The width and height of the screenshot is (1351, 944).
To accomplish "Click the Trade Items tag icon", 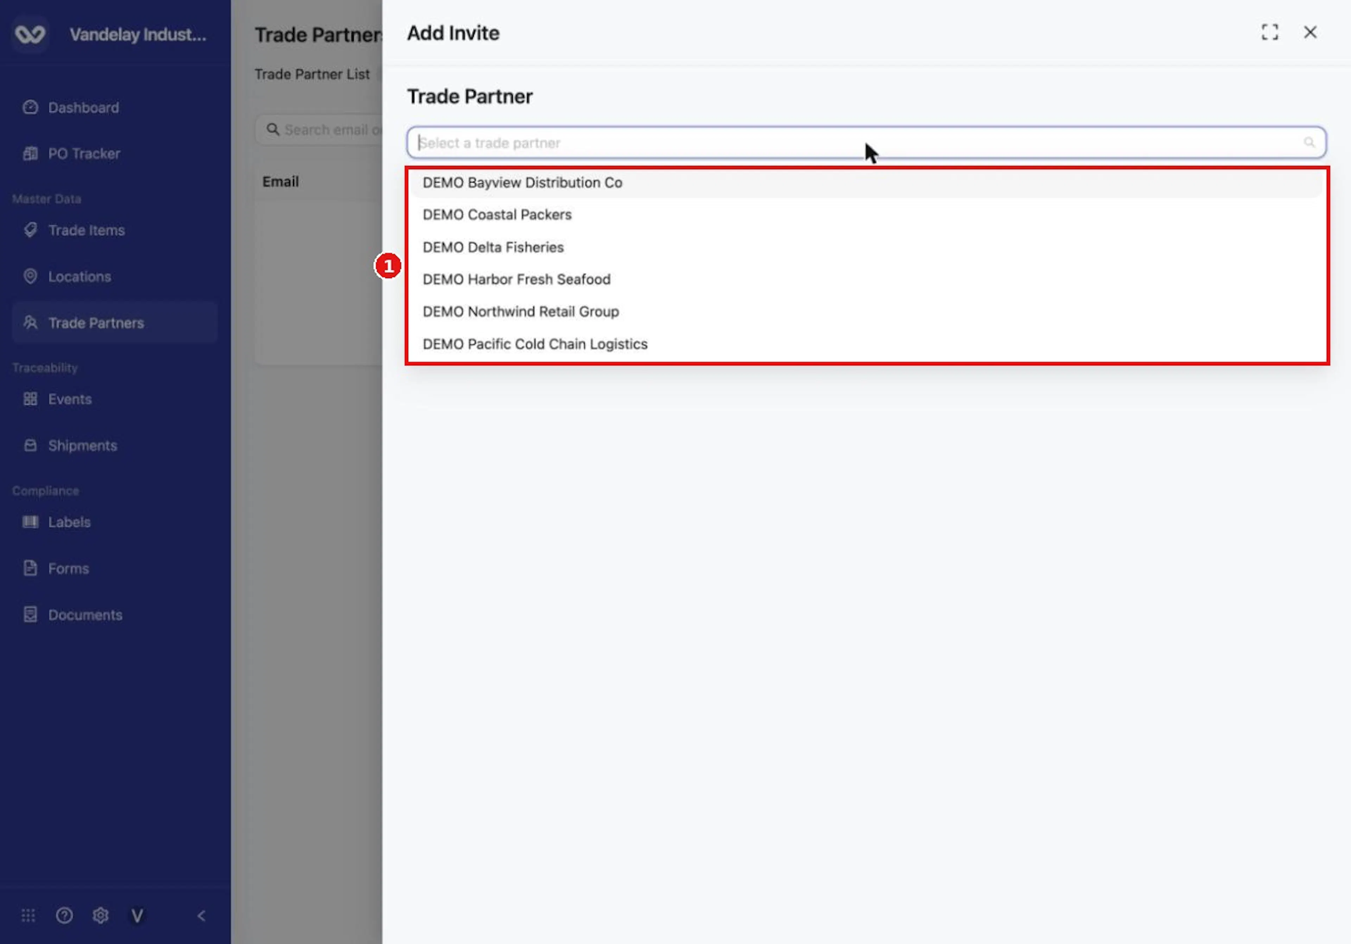I will [x=30, y=230].
